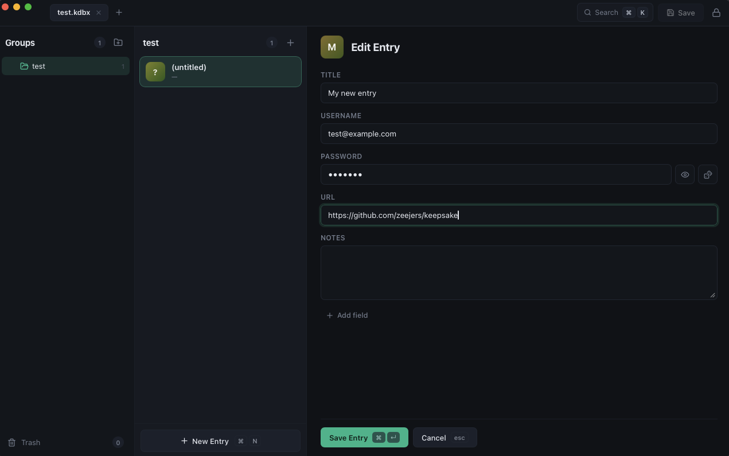Click the notes resize handle

(713, 295)
